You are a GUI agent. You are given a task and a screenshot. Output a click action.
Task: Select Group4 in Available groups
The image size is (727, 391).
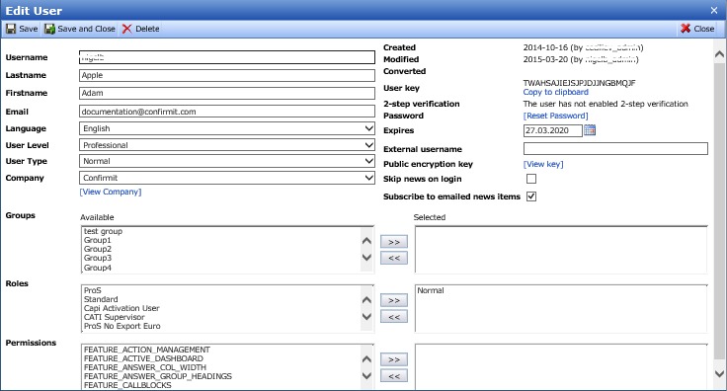[x=98, y=268]
